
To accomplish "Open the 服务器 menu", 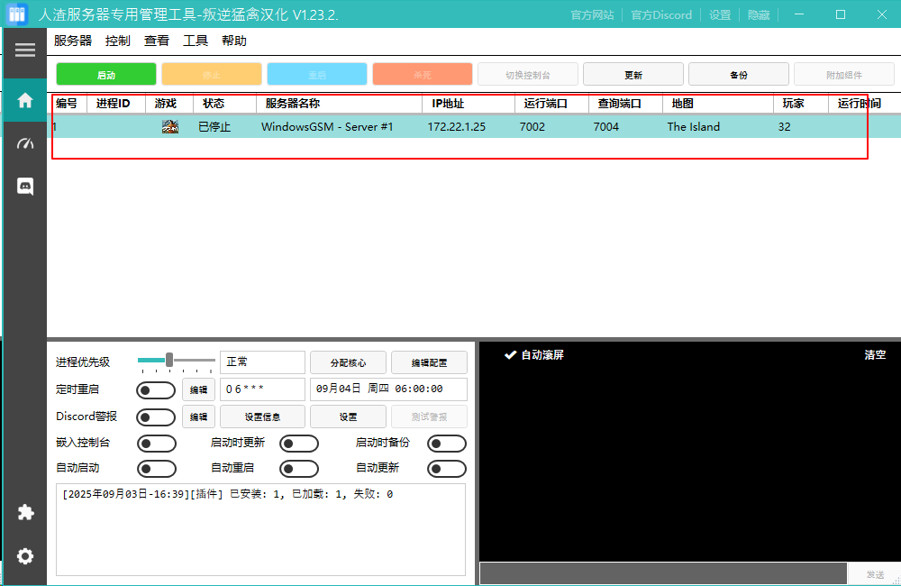I will click(x=73, y=40).
